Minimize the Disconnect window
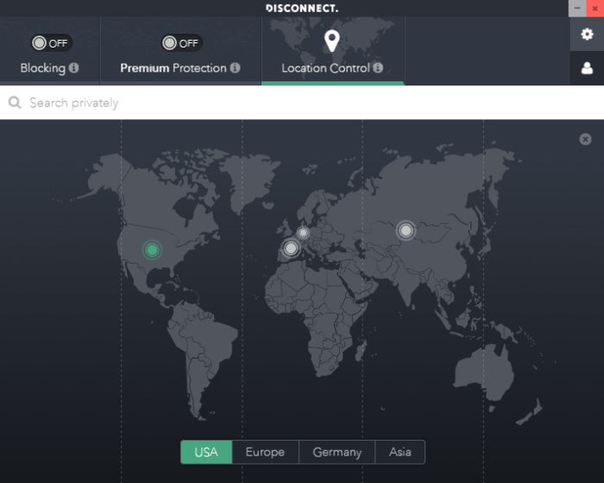The height and width of the screenshot is (483, 604). coord(577,8)
